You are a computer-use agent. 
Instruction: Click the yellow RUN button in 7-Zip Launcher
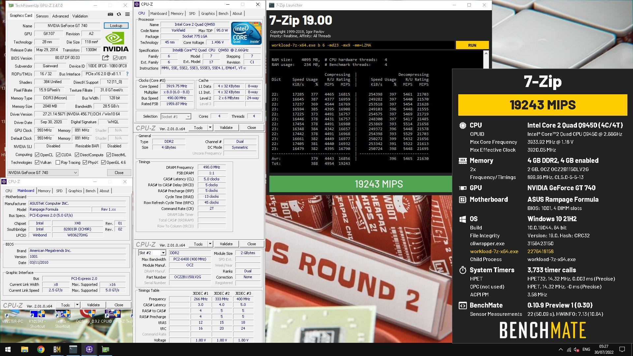[472, 45]
